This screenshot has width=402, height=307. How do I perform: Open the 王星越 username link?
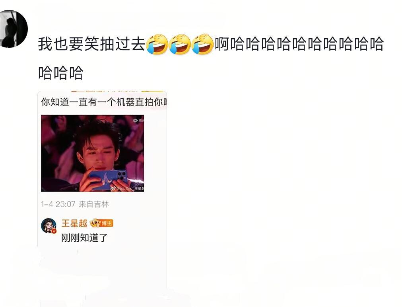[74, 223]
